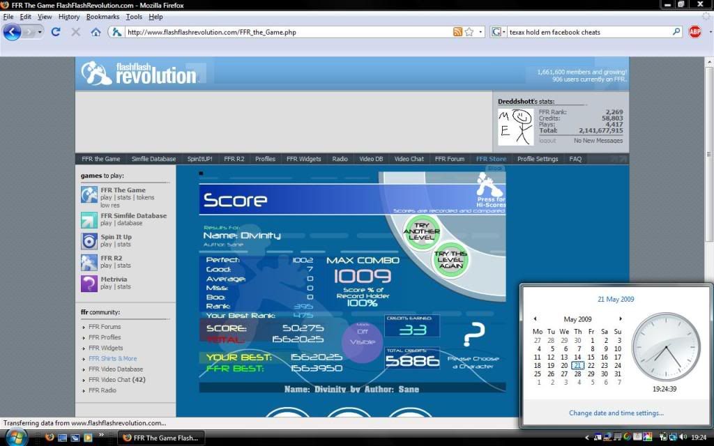714x446 pixels.
Task: Click the Spin It Up game icon
Action: tap(89, 241)
